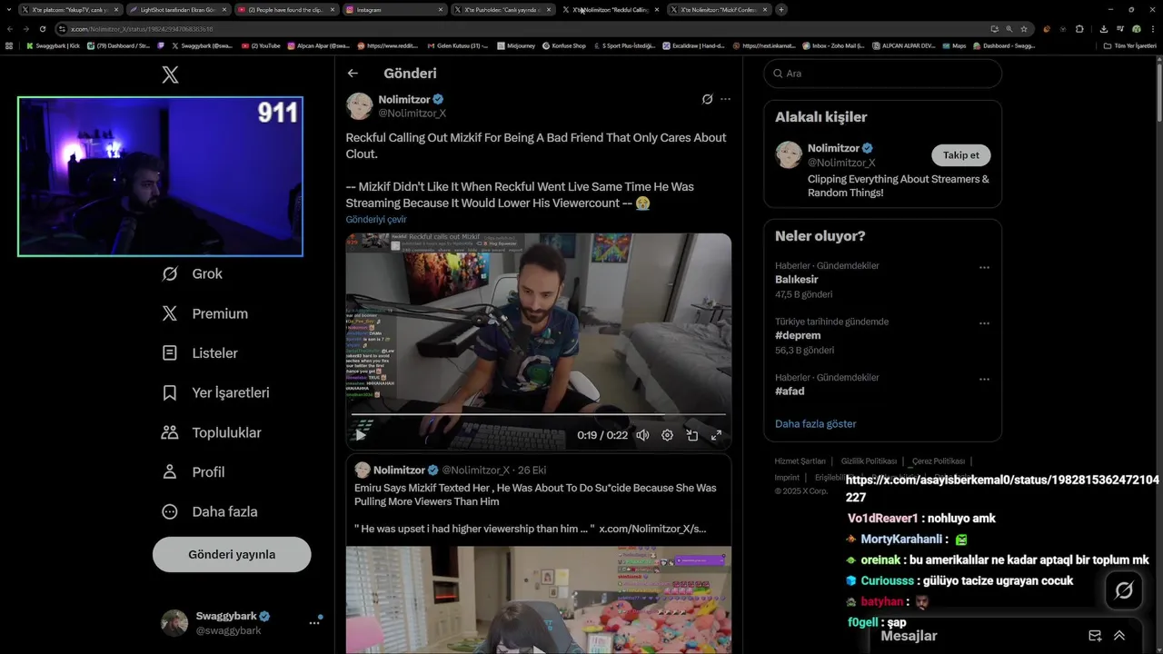Open Çerez Politikası footer link
The height and width of the screenshot is (654, 1163).
click(x=939, y=461)
